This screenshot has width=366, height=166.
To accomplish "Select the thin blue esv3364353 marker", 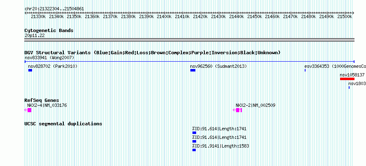I will tap(305, 70).
